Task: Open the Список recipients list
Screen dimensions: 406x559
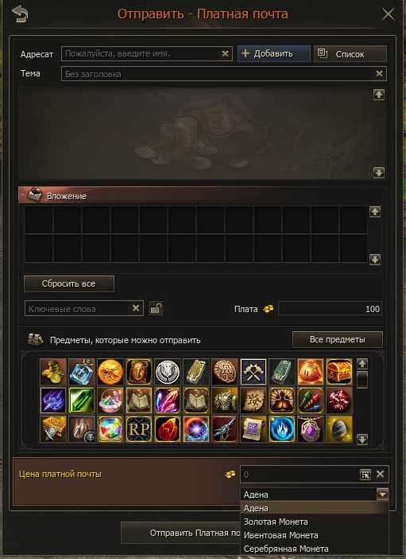Action: coord(350,54)
